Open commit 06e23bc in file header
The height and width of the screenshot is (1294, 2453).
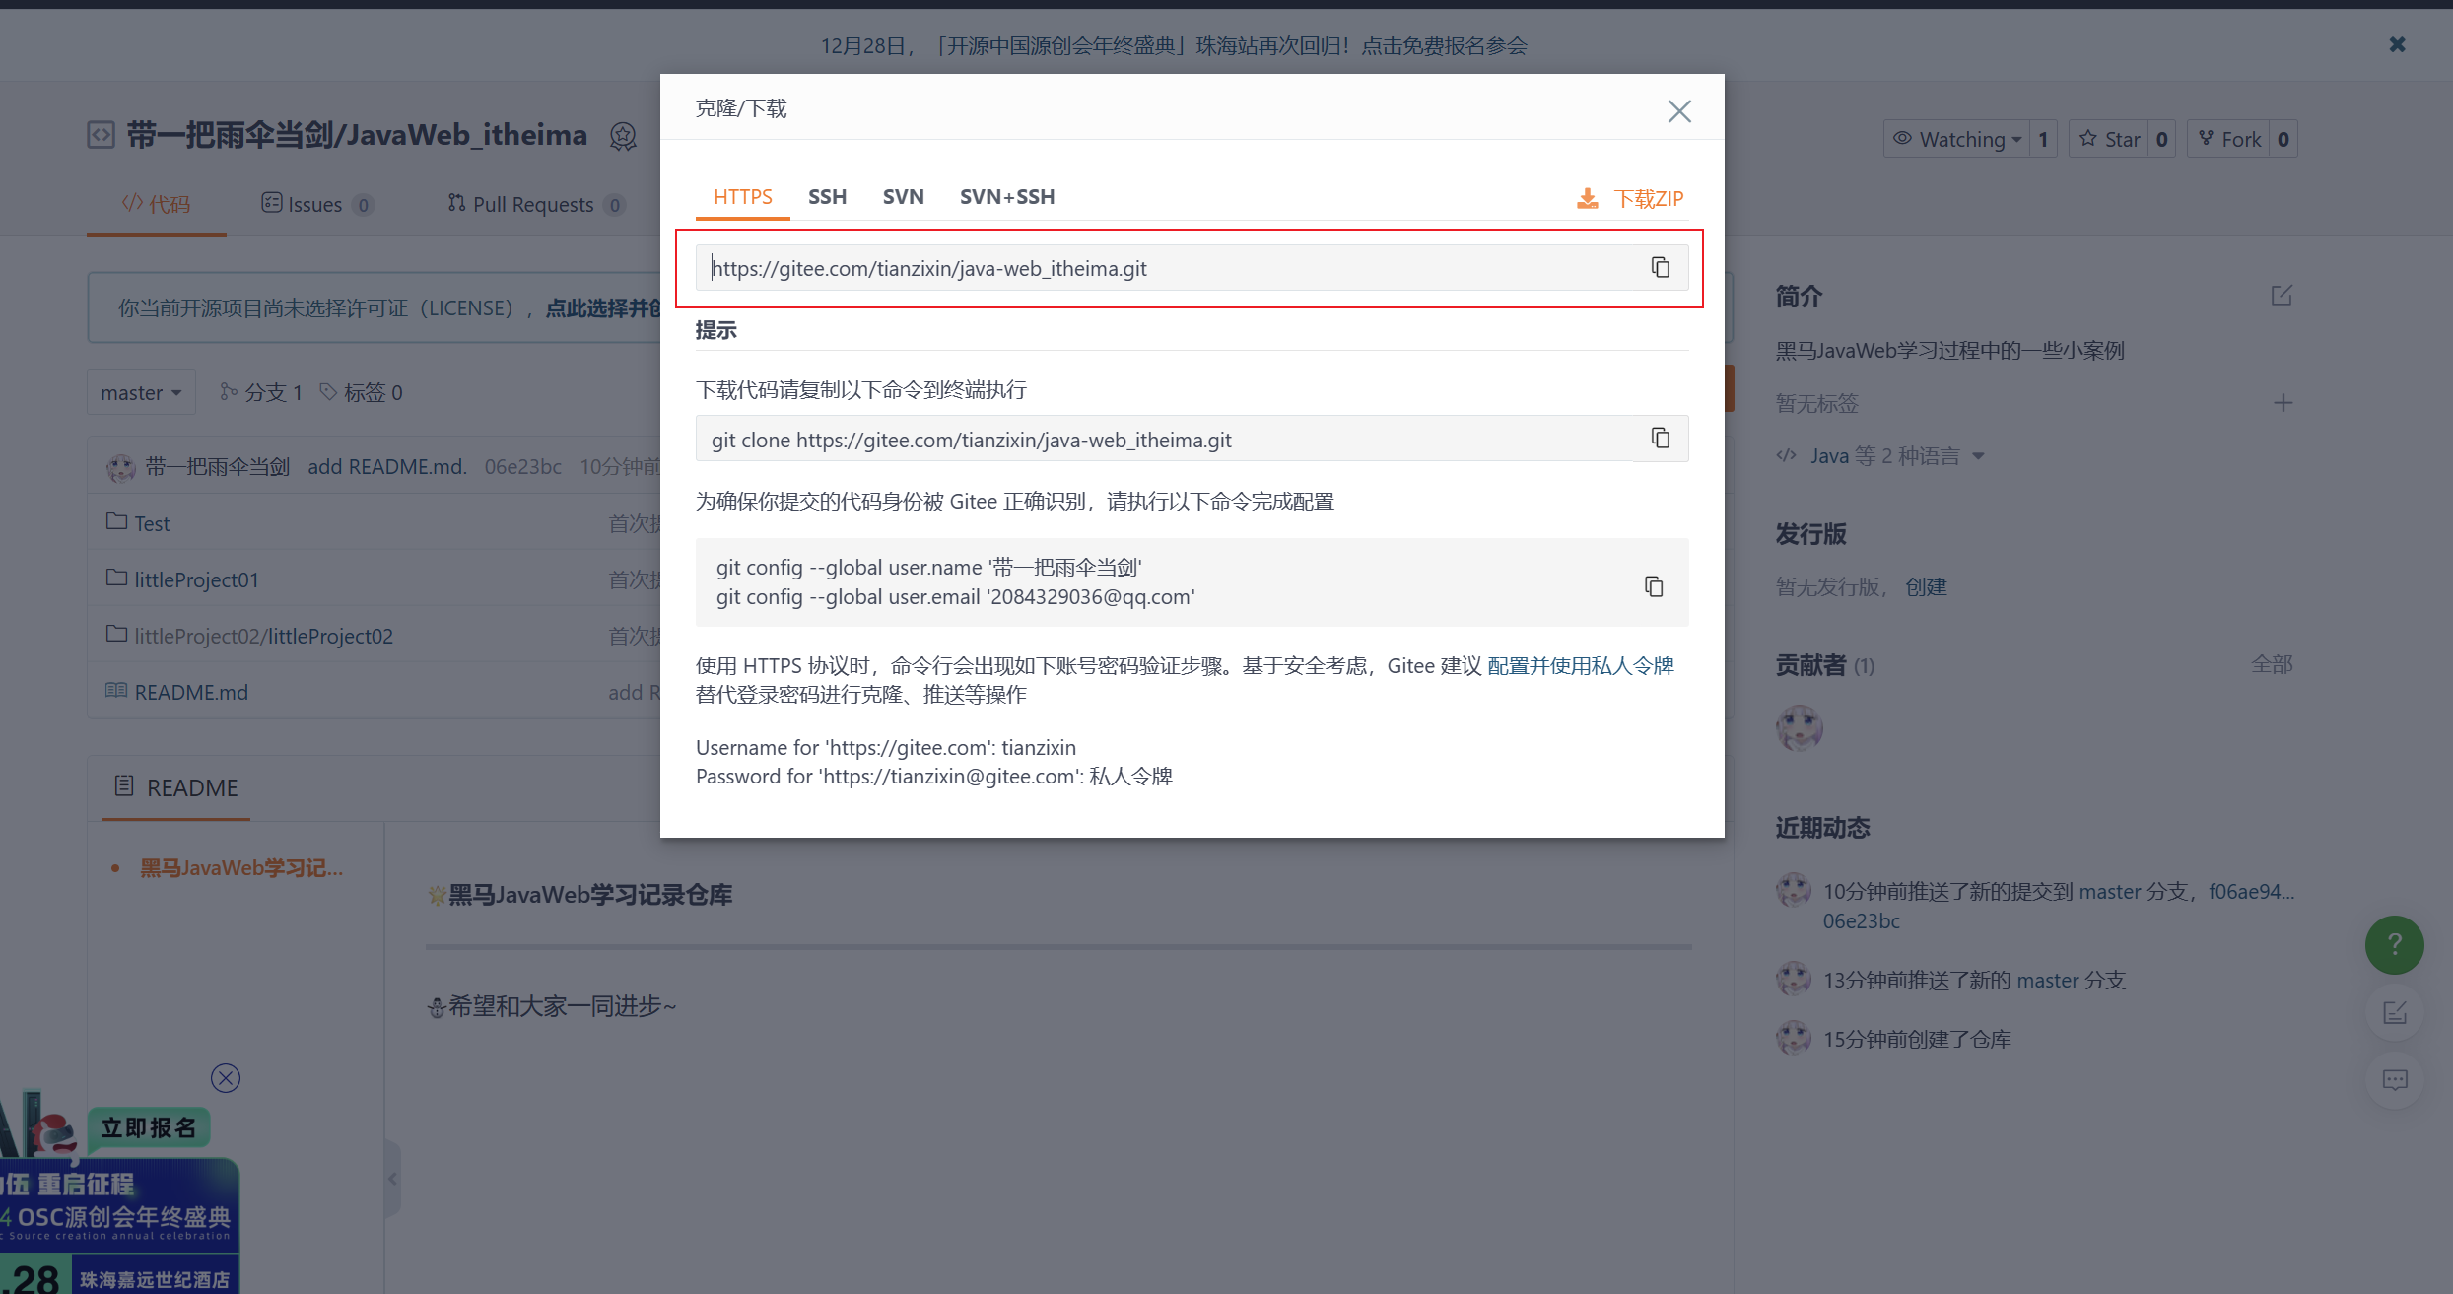click(522, 466)
